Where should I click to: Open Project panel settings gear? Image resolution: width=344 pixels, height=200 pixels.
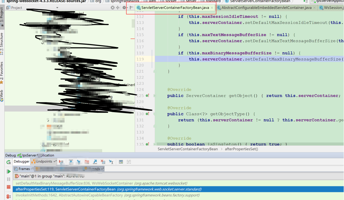[124, 7]
